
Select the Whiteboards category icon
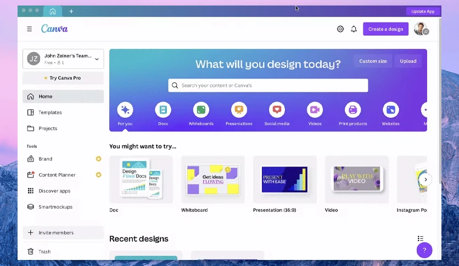point(201,110)
